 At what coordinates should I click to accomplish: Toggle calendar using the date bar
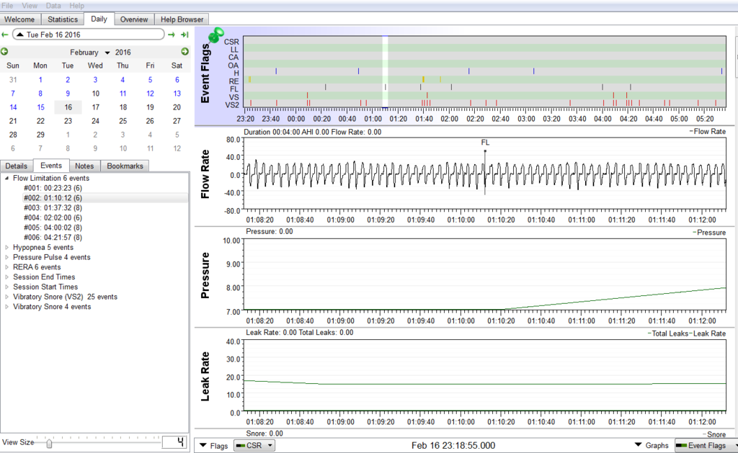88,35
